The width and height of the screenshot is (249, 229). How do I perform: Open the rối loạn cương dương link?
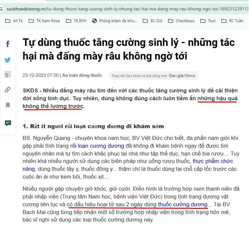tap(97, 146)
